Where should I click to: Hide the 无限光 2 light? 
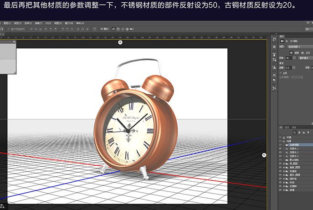280,152
